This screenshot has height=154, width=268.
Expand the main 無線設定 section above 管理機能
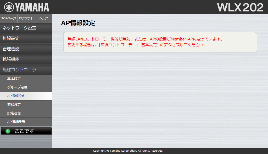(26, 38)
